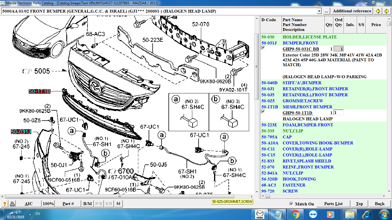The width and height of the screenshot is (392, 220).
Task: Select the 50-0J1 RETAINER(R),FRONT BUMPER row
Action: pyautogui.click(x=323, y=89)
